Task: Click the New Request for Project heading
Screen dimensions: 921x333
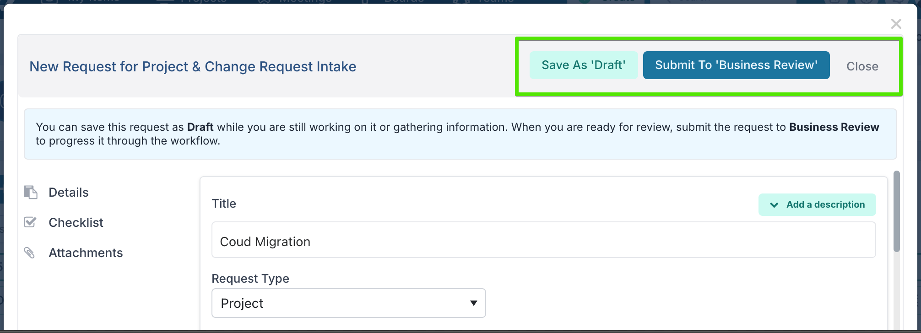Action: 193,67
